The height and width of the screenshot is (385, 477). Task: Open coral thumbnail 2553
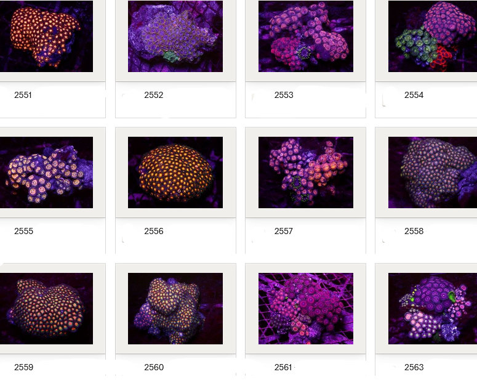[x=306, y=36]
